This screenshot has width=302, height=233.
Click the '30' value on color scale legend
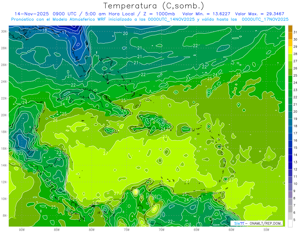point(295,39)
